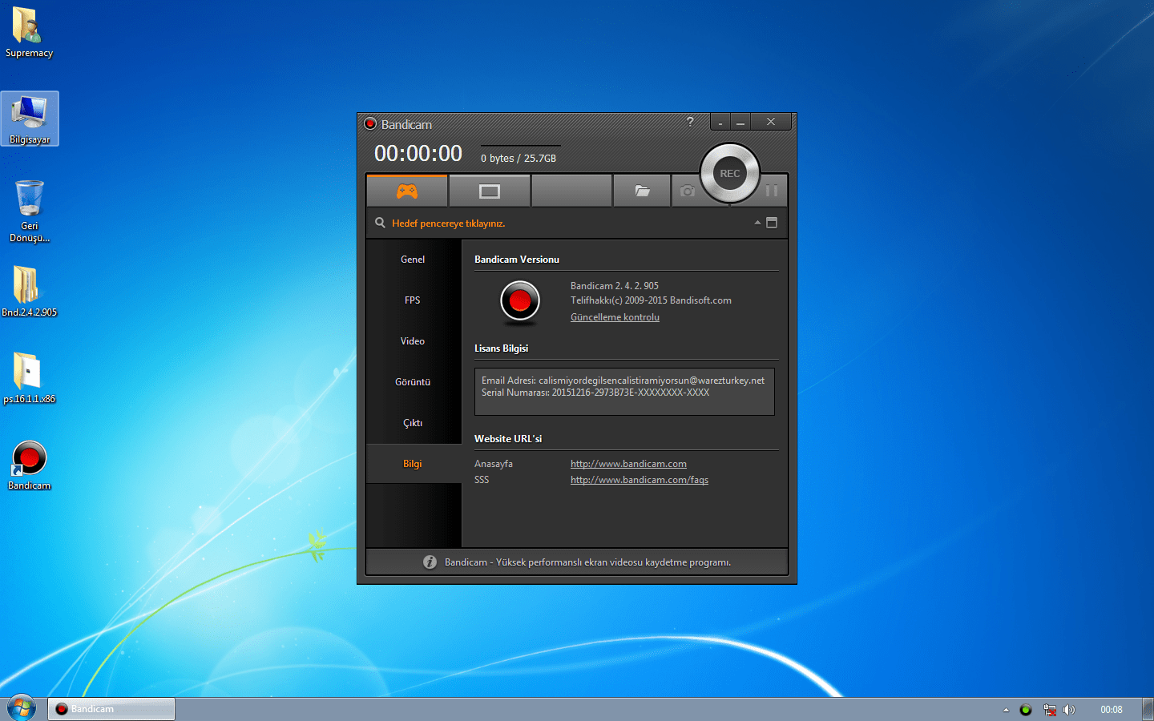Click the Show Desktop button at taskbar end

tap(1148, 710)
